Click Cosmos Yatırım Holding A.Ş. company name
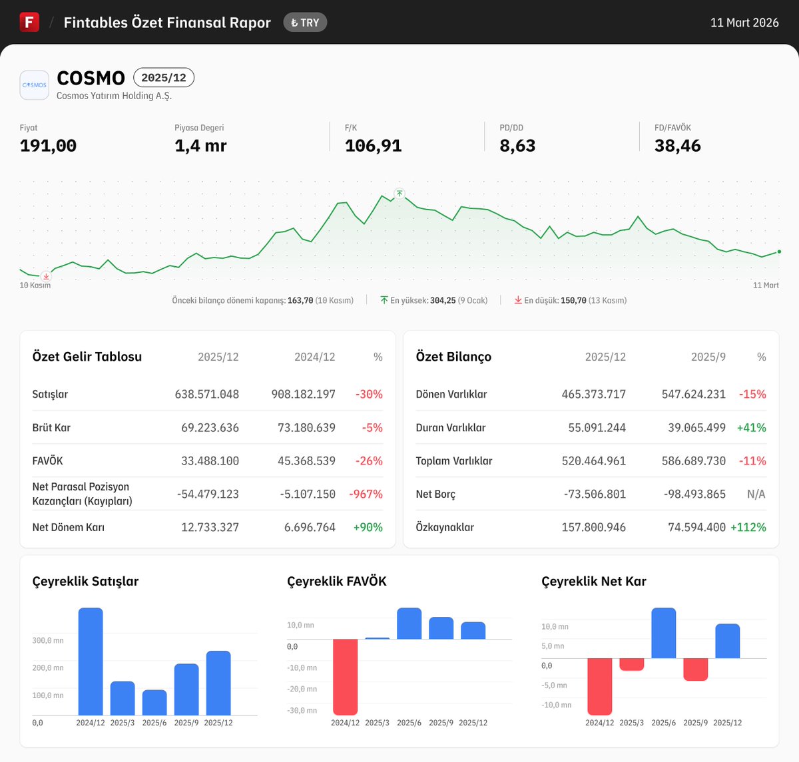The height and width of the screenshot is (762, 799). point(114,96)
